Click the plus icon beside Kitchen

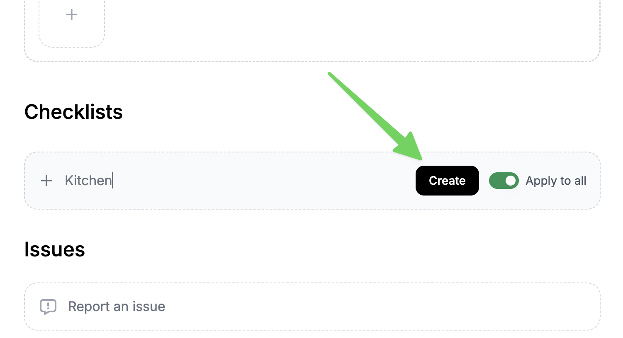[x=46, y=181]
